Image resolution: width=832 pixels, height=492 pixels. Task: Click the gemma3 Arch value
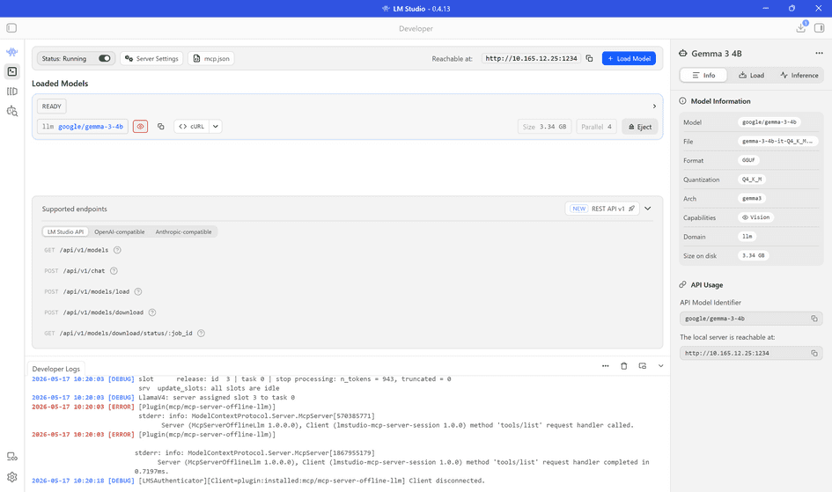coord(751,198)
